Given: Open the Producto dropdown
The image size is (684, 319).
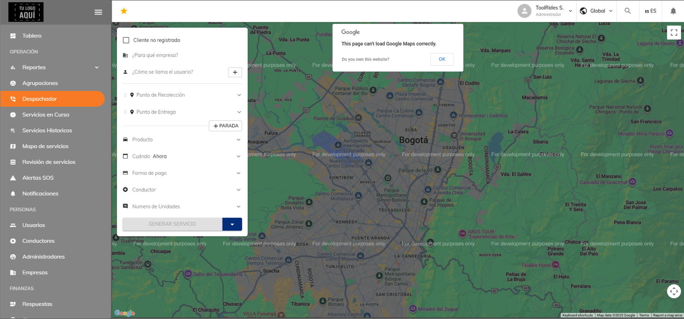Looking at the screenshot, I should tap(182, 140).
